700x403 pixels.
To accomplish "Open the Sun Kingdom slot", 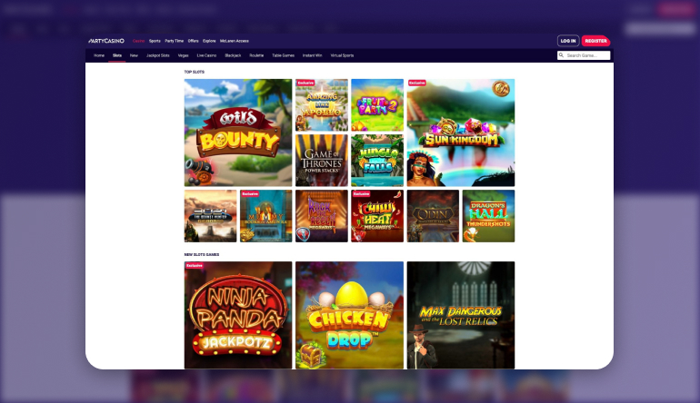I will click(461, 133).
